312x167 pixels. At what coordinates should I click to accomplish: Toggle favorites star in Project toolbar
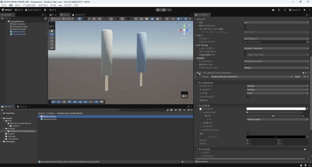184,110
